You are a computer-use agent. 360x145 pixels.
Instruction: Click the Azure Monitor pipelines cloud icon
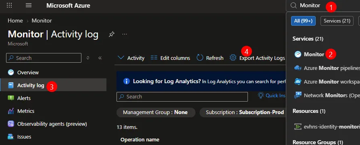(298, 68)
